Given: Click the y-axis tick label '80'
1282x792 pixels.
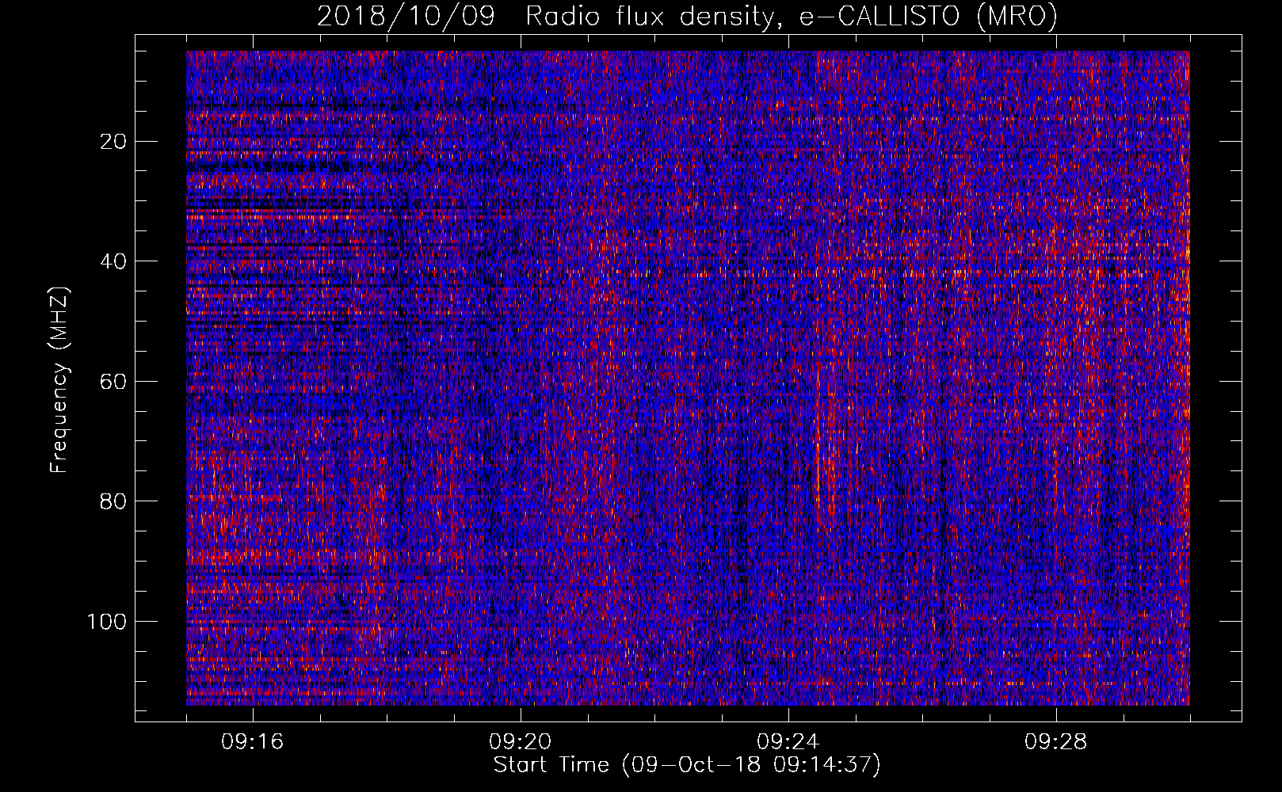Looking at the screenshot, I should pyautogui.click(x=114, y=501).
